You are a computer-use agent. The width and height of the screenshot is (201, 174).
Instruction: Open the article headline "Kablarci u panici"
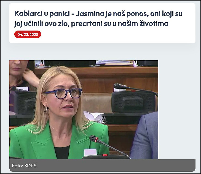[x=98, y=18]
